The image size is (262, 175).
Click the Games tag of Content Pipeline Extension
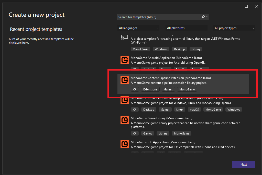click(168, 89)
